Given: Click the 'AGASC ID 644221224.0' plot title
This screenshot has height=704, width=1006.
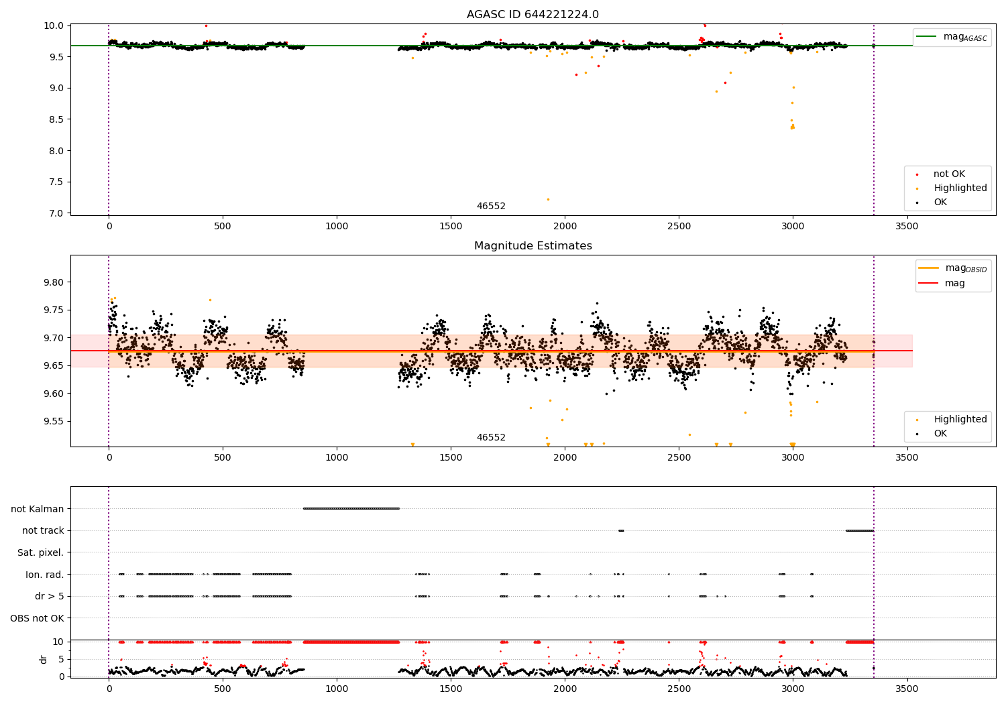Looking at the screenshot, I should 533,15.
